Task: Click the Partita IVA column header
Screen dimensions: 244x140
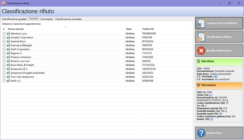Action: click(148, 29)
